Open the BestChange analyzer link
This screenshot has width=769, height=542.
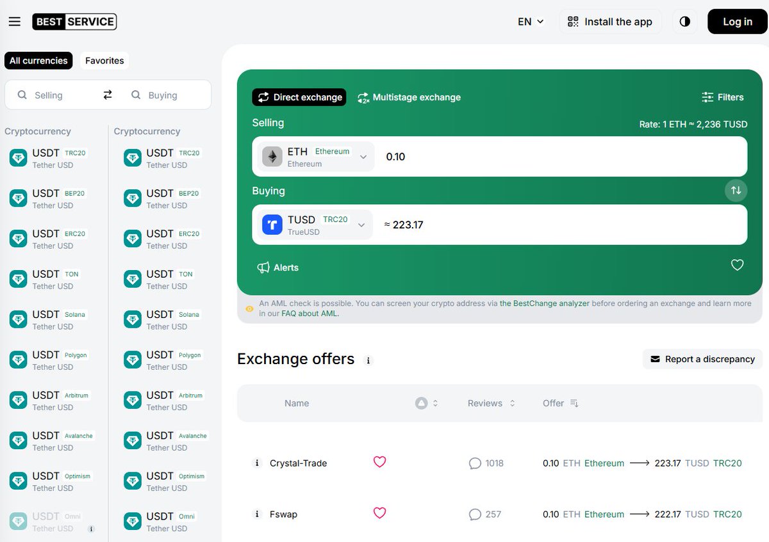[545, 303]
